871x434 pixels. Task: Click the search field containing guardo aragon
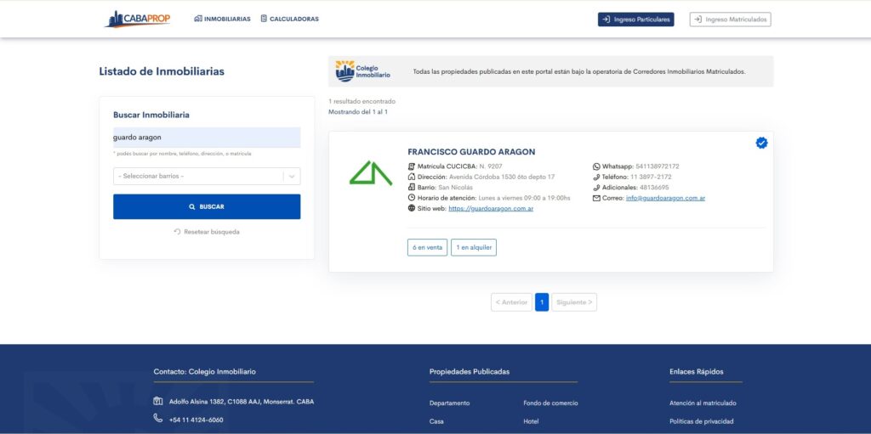coord(207,137)
